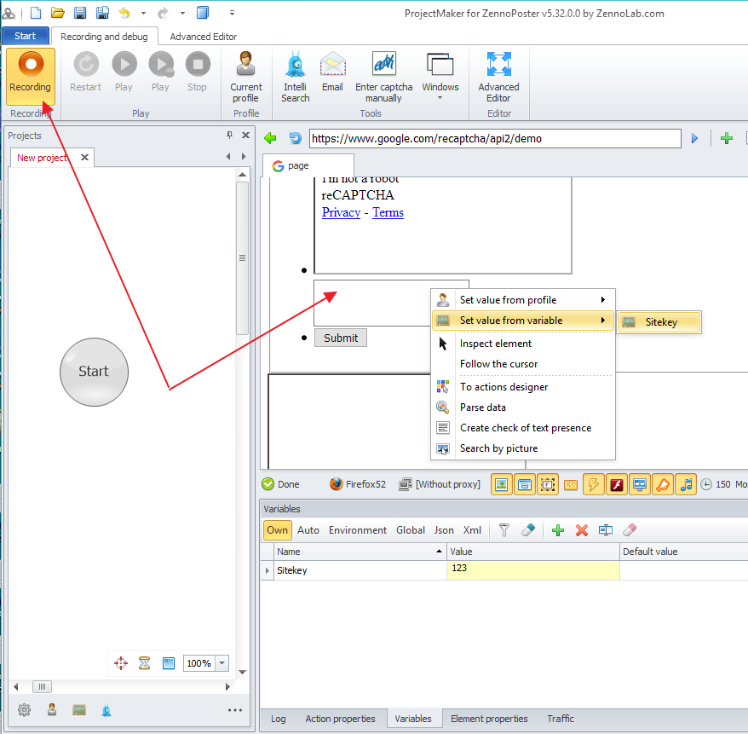Click the browser URL address field
This screenshot has width=748, height=734.
[494, 138]
